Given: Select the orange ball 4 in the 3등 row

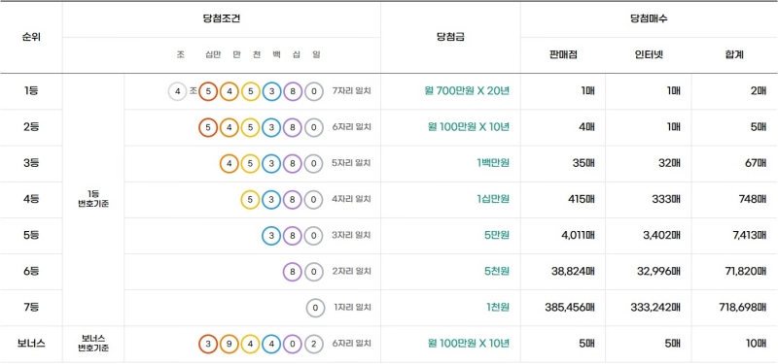Looking at the screenshot, I should point(230,163).
